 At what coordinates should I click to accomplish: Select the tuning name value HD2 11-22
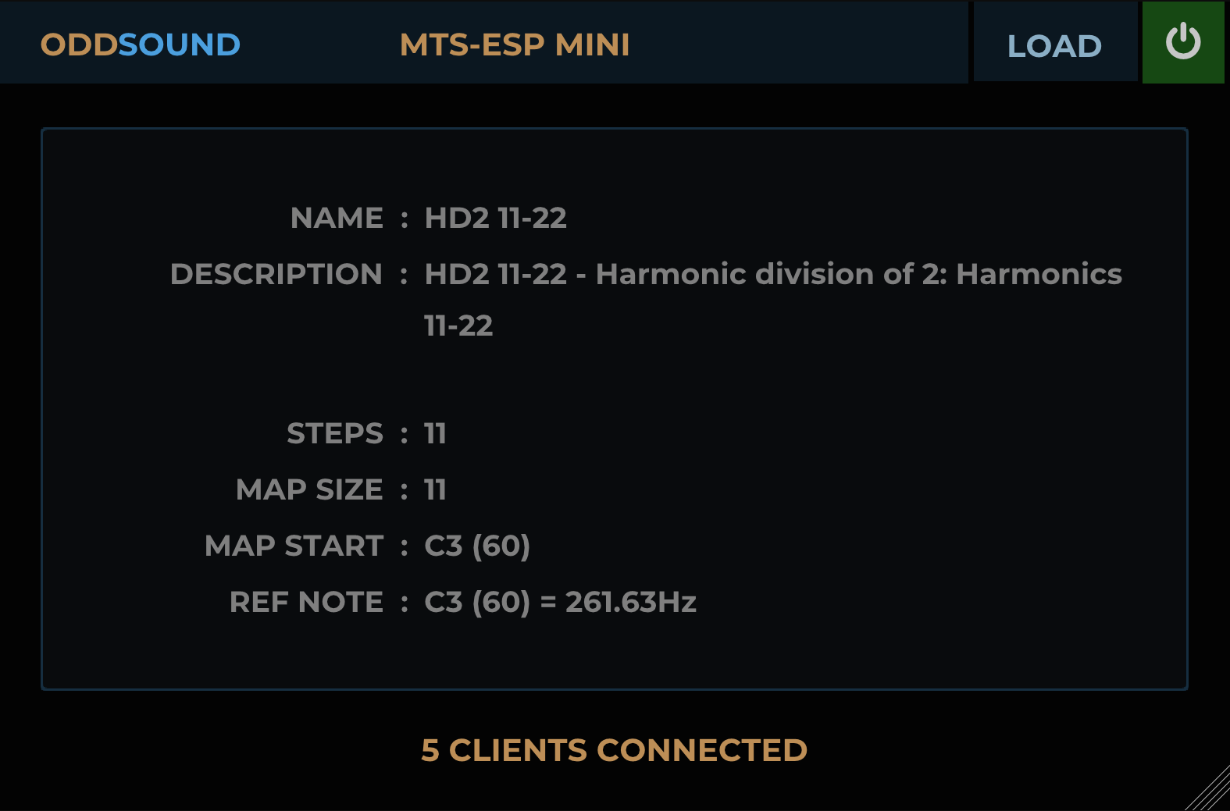pos(495,218)
